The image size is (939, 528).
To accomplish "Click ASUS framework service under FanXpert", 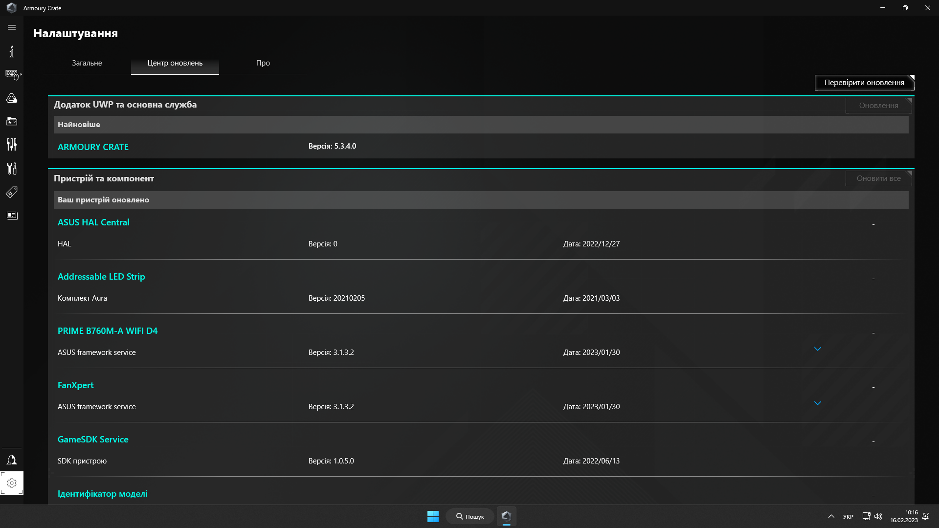I will pos(97,407).
